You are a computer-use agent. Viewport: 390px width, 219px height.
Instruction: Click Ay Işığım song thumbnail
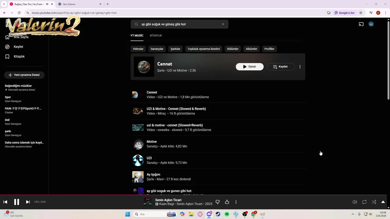point(138,177)
